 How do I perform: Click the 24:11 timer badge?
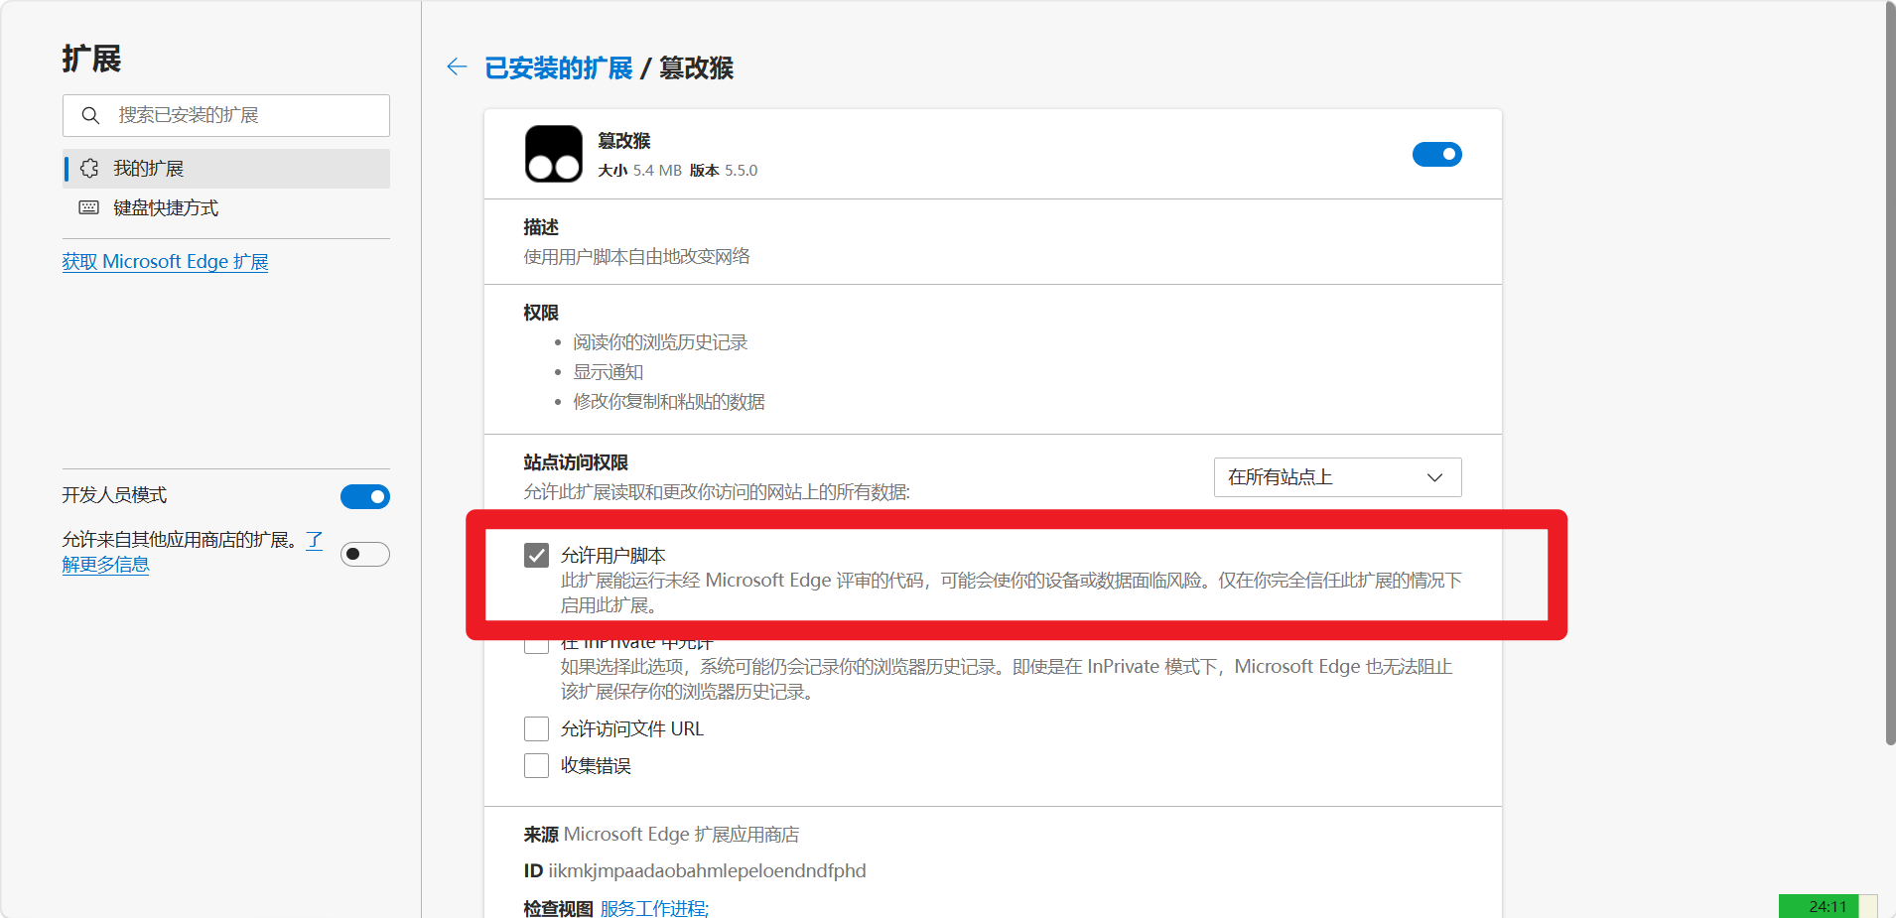pos(1828,906)
